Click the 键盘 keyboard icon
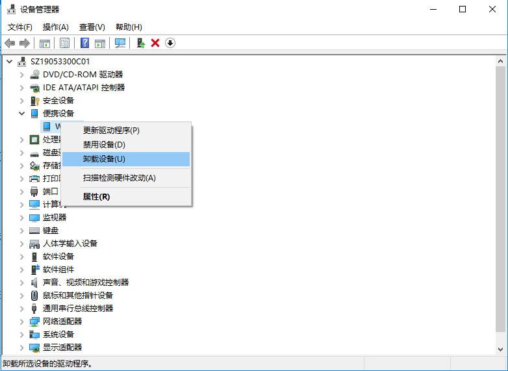Image resolution: width=508 pixels, height=371 pixels. coord(34,231)
